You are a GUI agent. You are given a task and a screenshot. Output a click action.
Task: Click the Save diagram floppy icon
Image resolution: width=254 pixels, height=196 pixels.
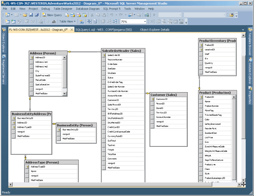[x=31, y=15]
